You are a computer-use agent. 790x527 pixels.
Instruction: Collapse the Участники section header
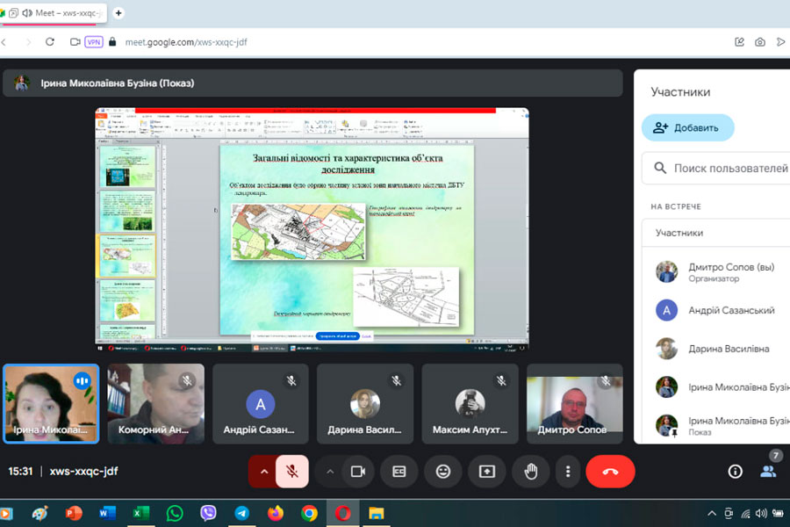coord(716,233)
